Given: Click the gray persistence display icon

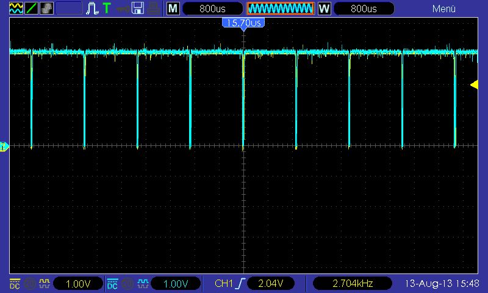Looking at the screenshot, I should click(46, 9).
